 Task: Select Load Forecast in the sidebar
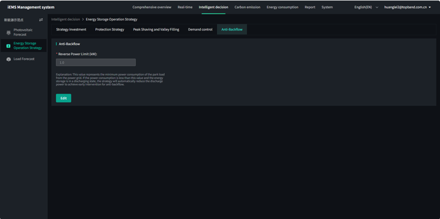[24, 59]
